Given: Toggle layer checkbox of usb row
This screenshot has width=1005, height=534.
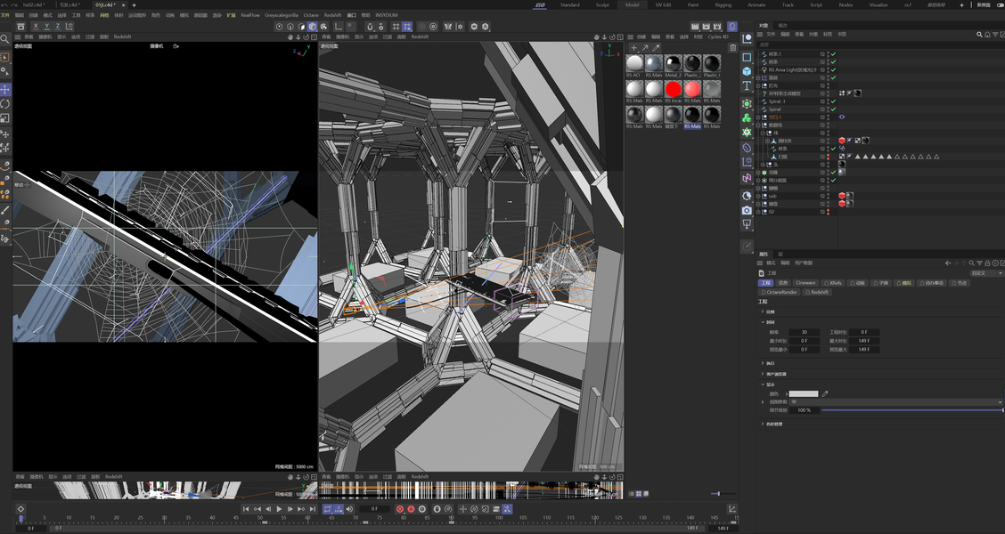Looking at the screenshot, I should pyautogui.click(x=822, y=196).
